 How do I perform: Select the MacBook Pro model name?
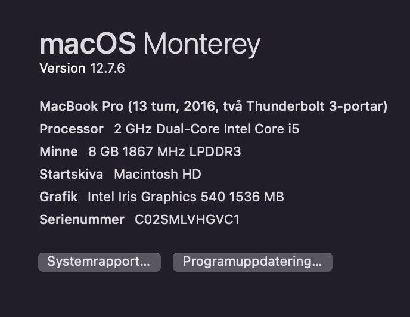coord(82,106)
